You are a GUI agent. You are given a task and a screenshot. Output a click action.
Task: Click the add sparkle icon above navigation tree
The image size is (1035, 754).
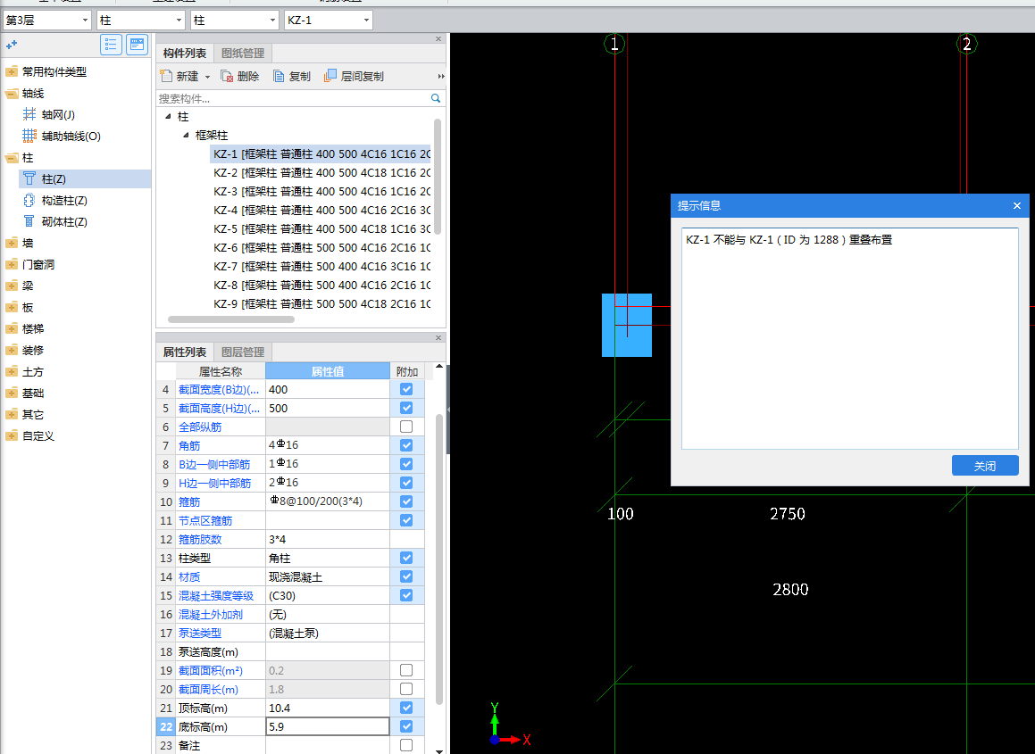coord(12,45)
